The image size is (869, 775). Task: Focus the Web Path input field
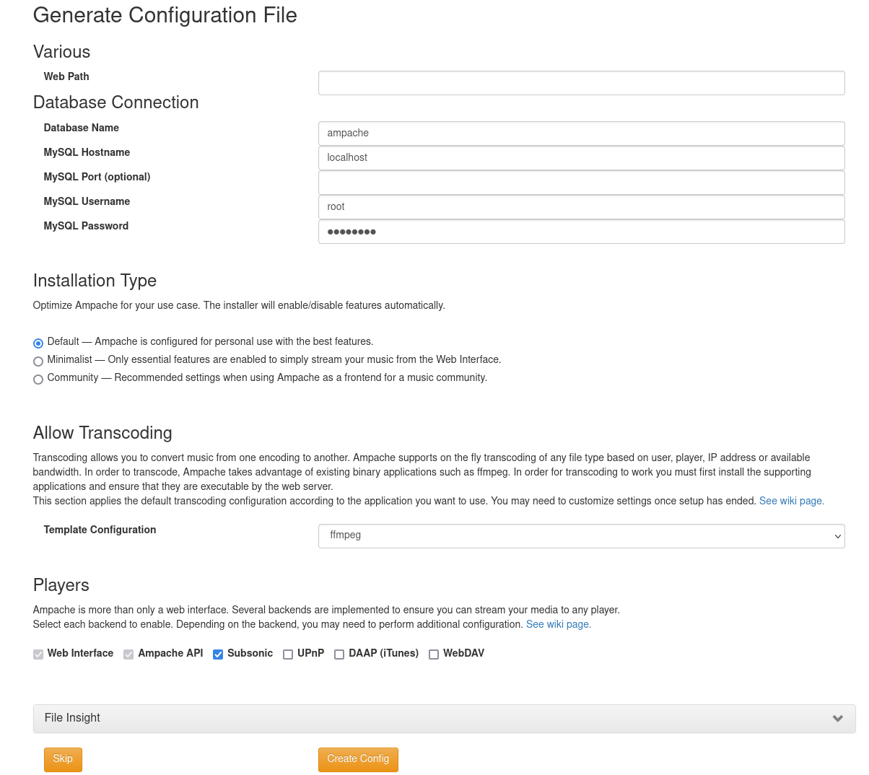pos(581,83)
